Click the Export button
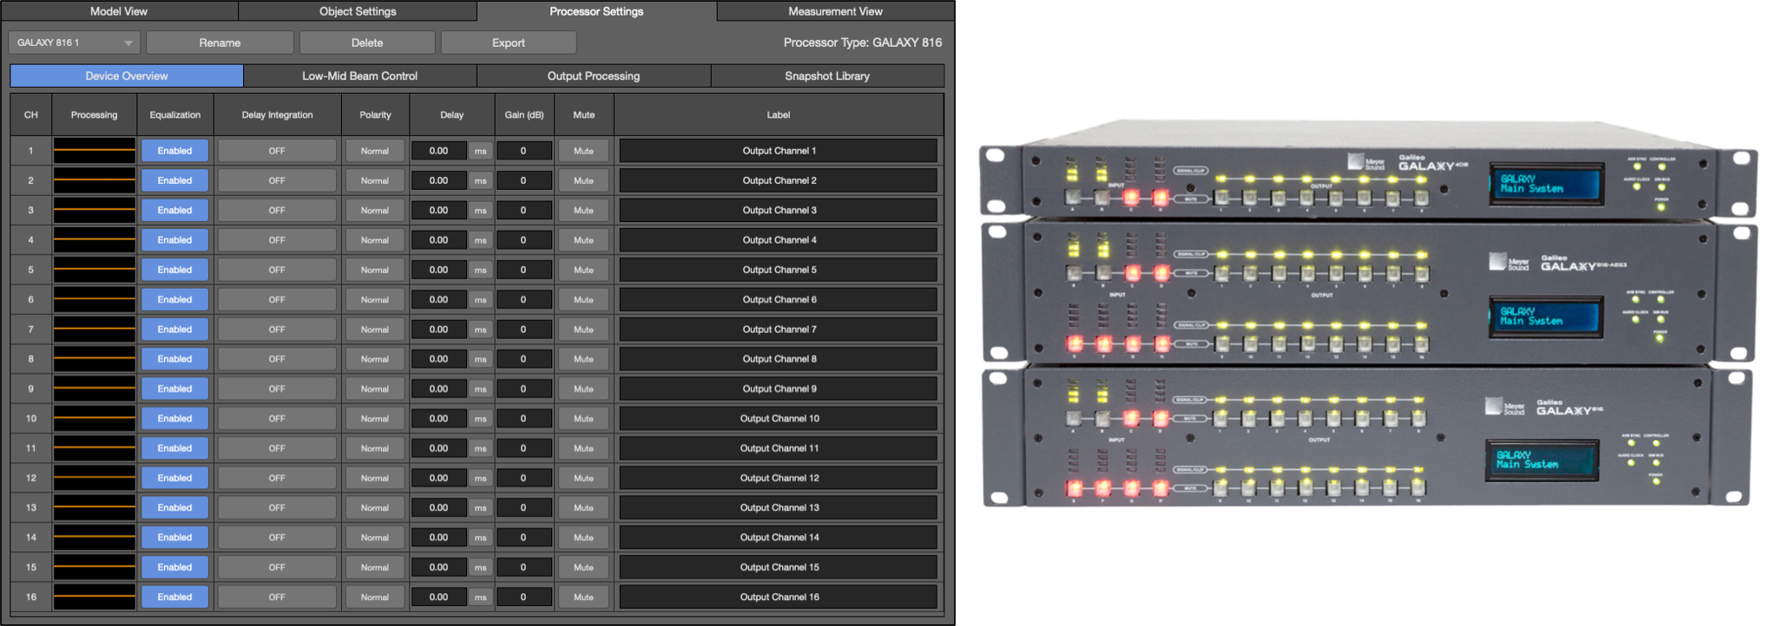 [509, 42]
